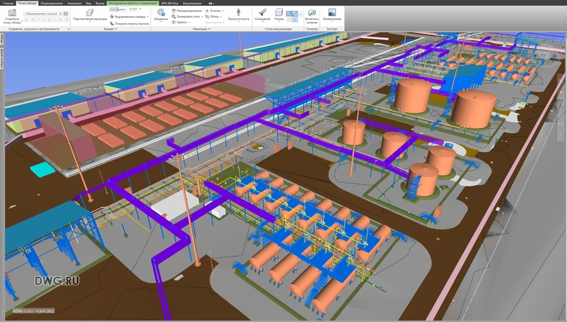Click the Render Mode (Режим) cube icon
This screenshot has width=567, height=322.
(279, 13)
